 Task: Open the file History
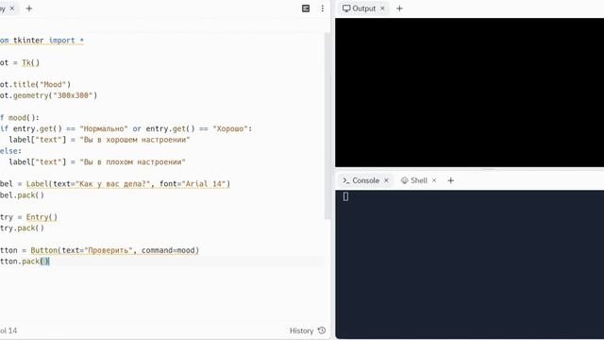click(308, 331)
